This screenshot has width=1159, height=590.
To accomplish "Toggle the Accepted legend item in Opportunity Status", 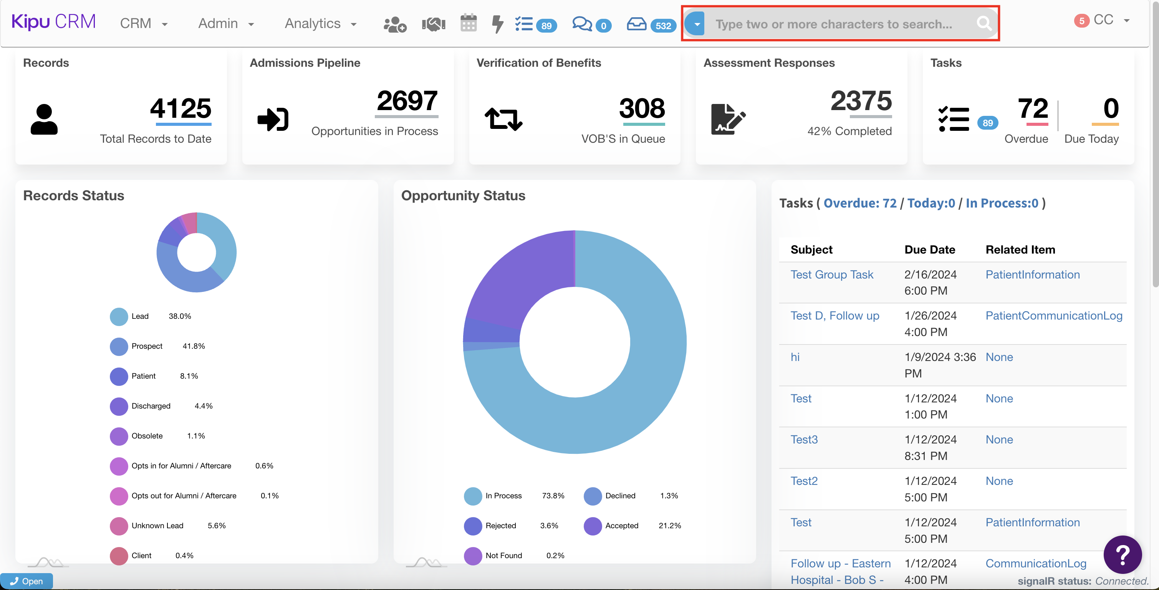I will coord(621,526).
